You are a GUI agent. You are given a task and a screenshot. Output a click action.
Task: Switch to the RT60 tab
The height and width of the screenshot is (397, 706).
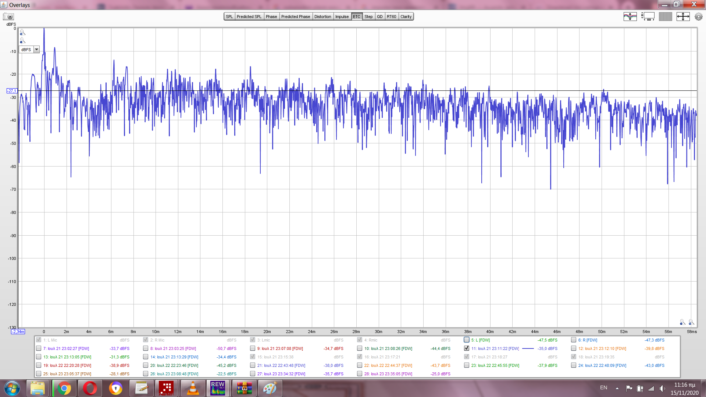[x=391, y=17]
